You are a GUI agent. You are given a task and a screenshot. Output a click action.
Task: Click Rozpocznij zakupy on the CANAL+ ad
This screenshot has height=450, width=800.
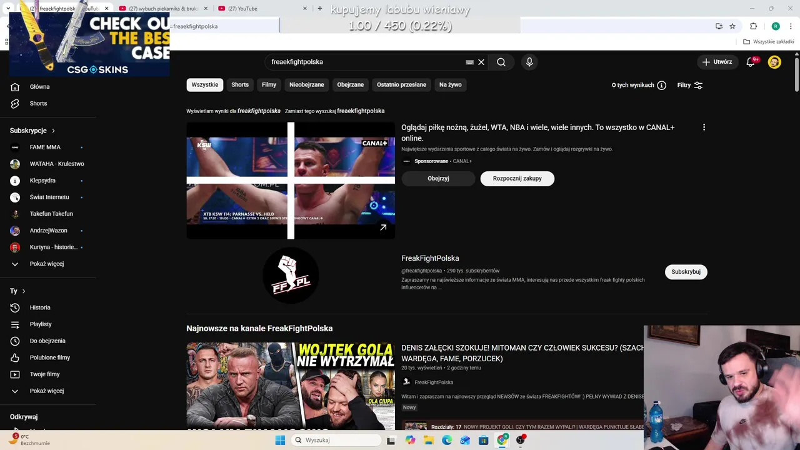click(517, 178)
